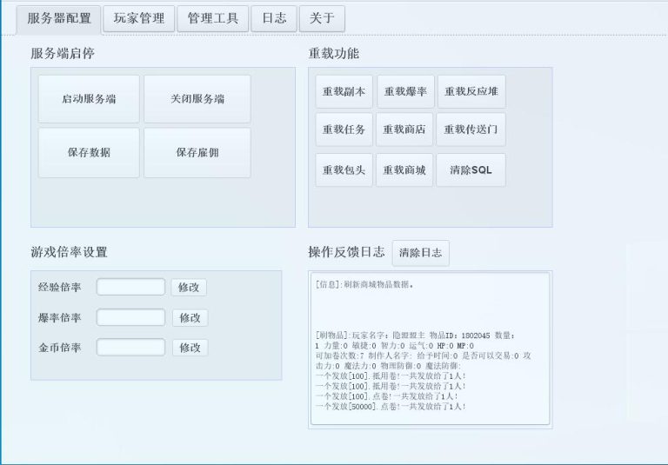Open the 关于 tab
The image size is (668, 465).
click(322, 18)
